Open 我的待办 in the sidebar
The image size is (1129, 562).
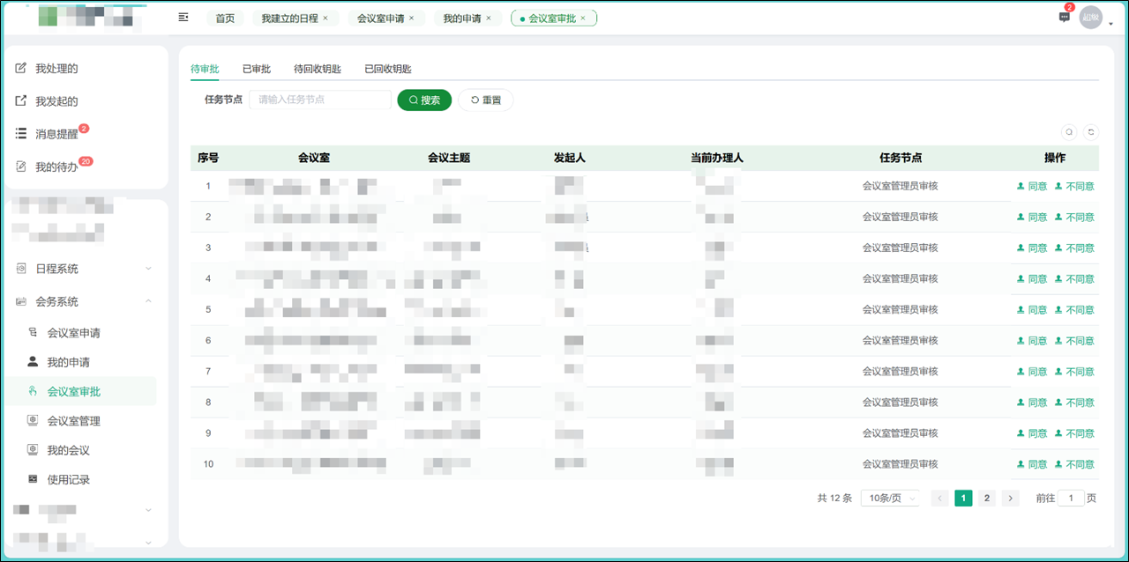click(56, 166)
